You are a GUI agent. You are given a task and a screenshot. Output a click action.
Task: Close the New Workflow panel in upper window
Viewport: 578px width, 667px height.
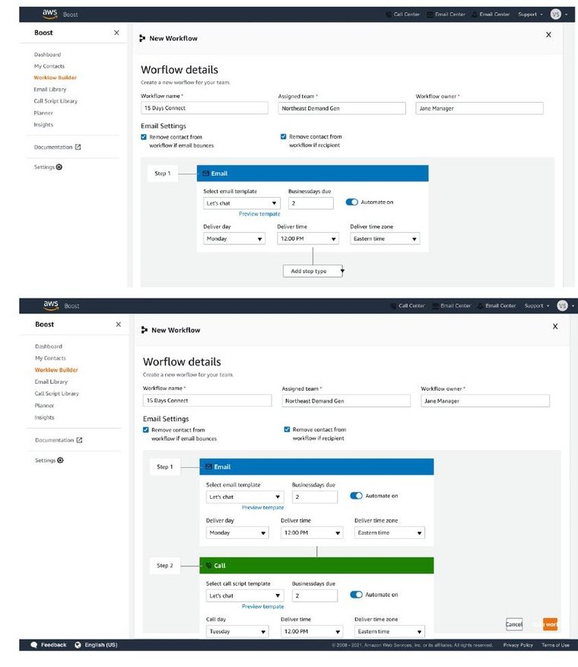tap(548, 34)
